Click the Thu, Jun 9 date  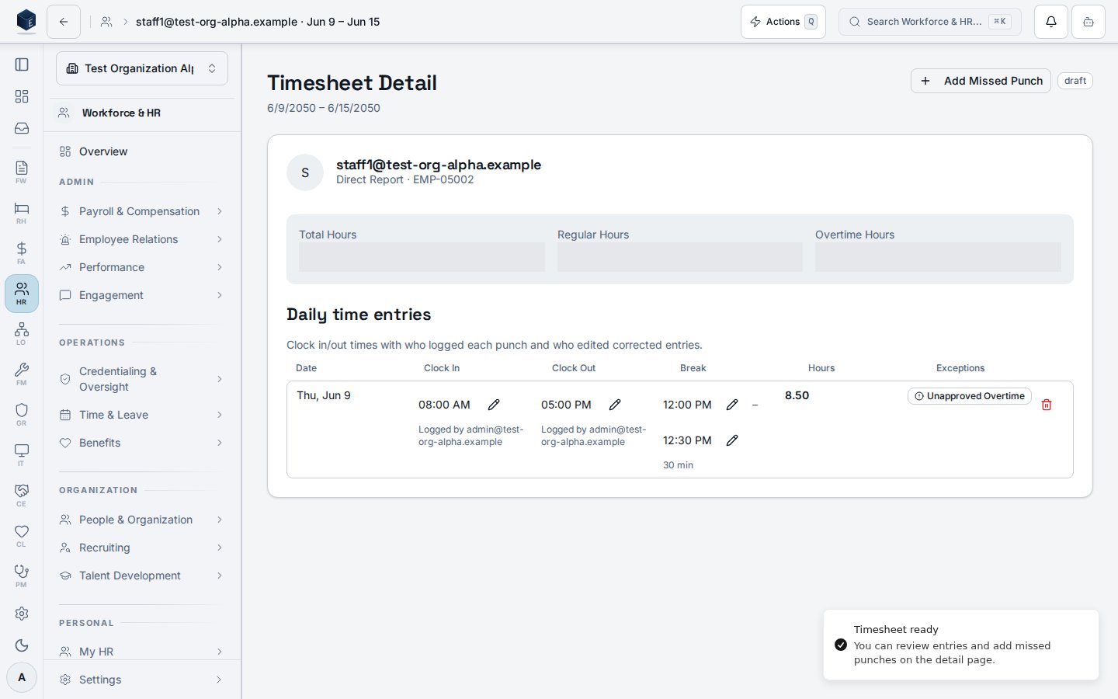pyautogui.click(x=324, y=395)
